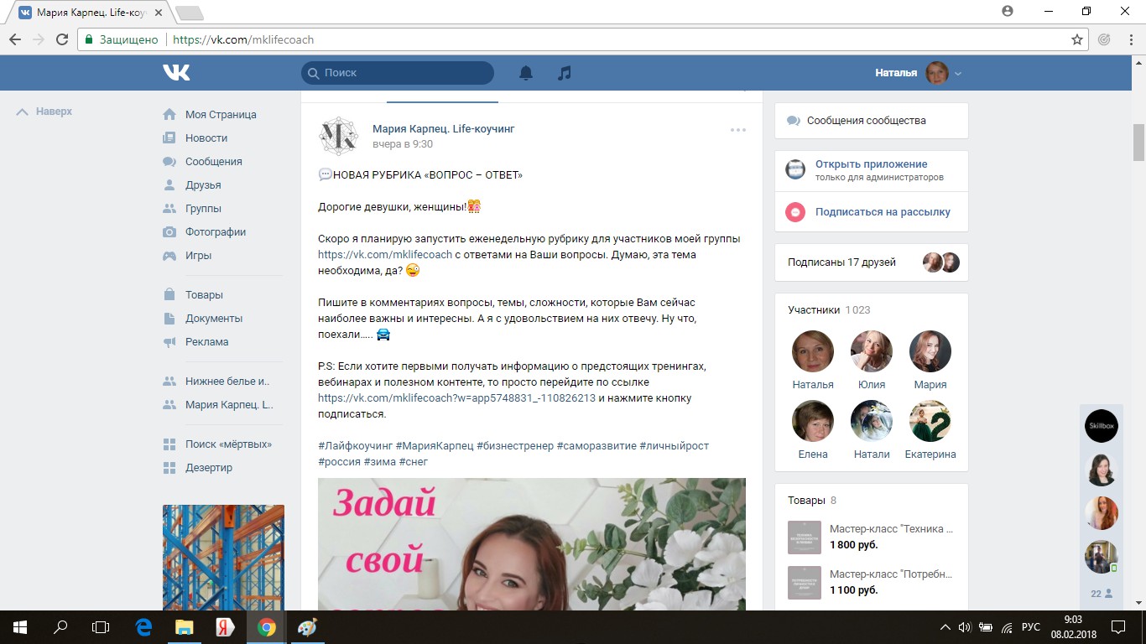The width and height of the screenshot is (1146, 644).
Task: Click the people icon beside Группы
Action: (x=169, y=209)
